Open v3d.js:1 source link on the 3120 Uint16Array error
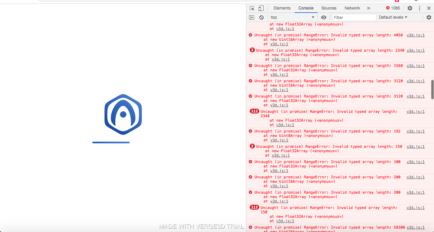The height and width of the screenshot is (232, 434). click(415, 81)
